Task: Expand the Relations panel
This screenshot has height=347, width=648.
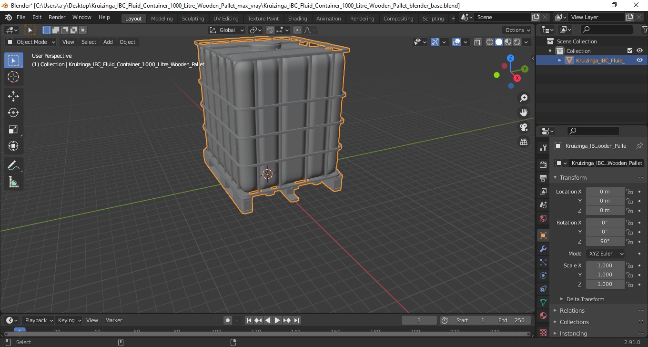Action: pyautogui.click(x=572, y=310)
